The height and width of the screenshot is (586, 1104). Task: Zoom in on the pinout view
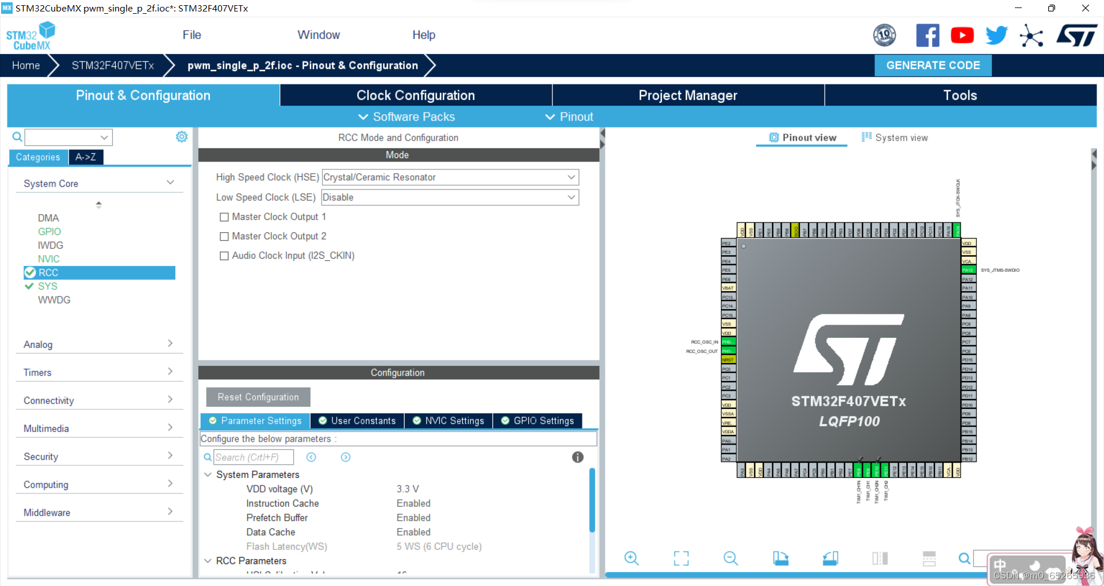[x=631, y=558]
